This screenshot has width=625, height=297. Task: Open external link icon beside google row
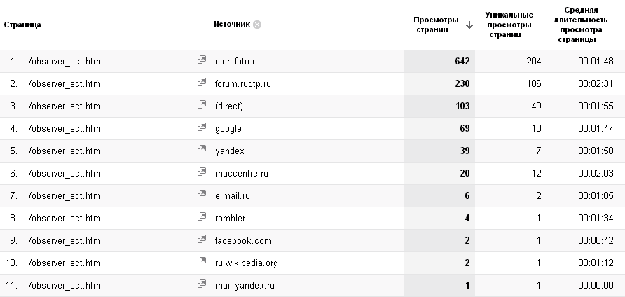(x=202, y=127)
